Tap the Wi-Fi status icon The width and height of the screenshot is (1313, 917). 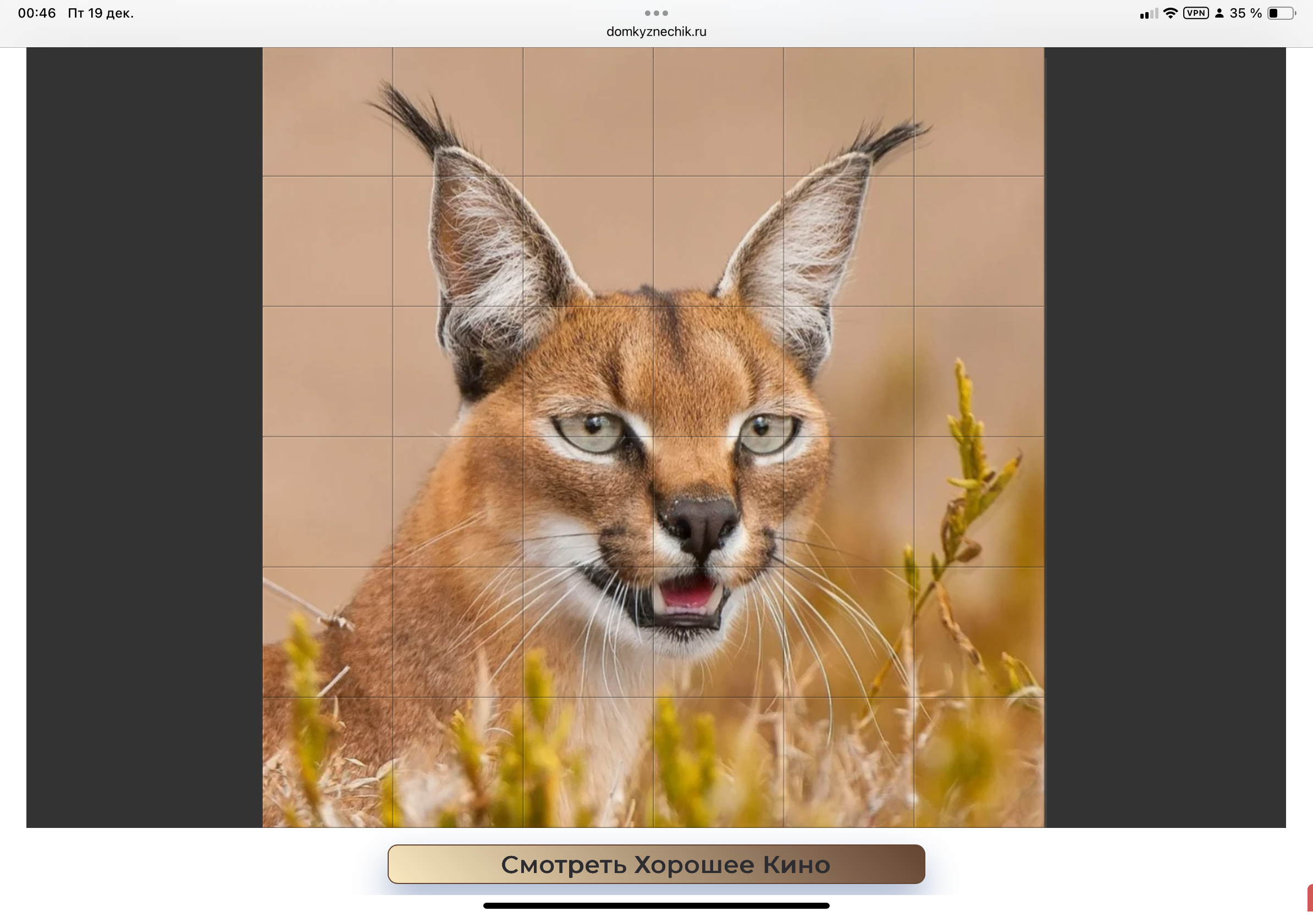click(x=1171, y=13)
